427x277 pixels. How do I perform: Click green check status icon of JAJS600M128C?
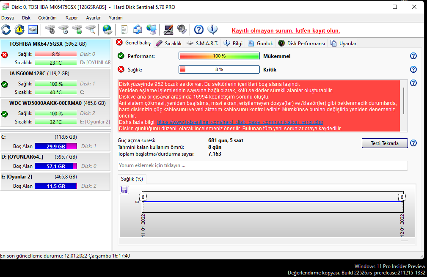tap(5, 85)
